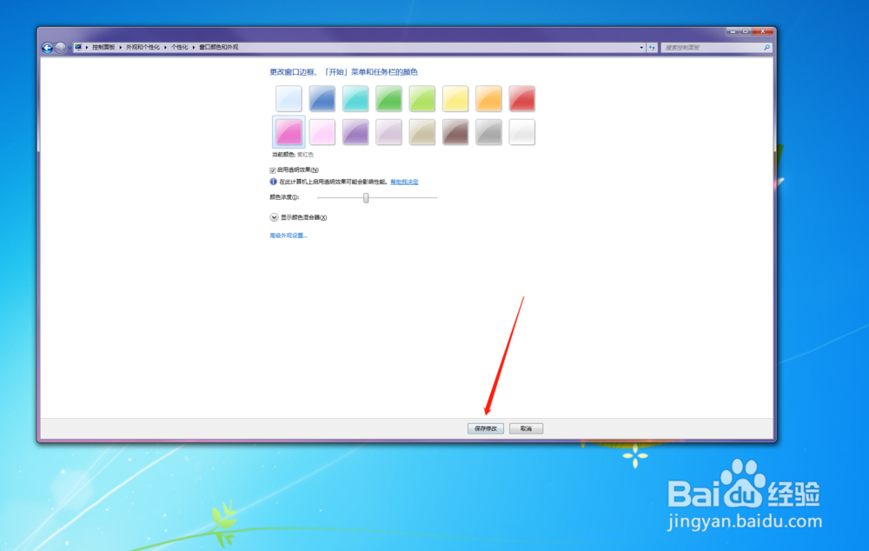Expand 显示颜色混合器 chevron
The height and width of the screenshot is (551, 869).
274,217
